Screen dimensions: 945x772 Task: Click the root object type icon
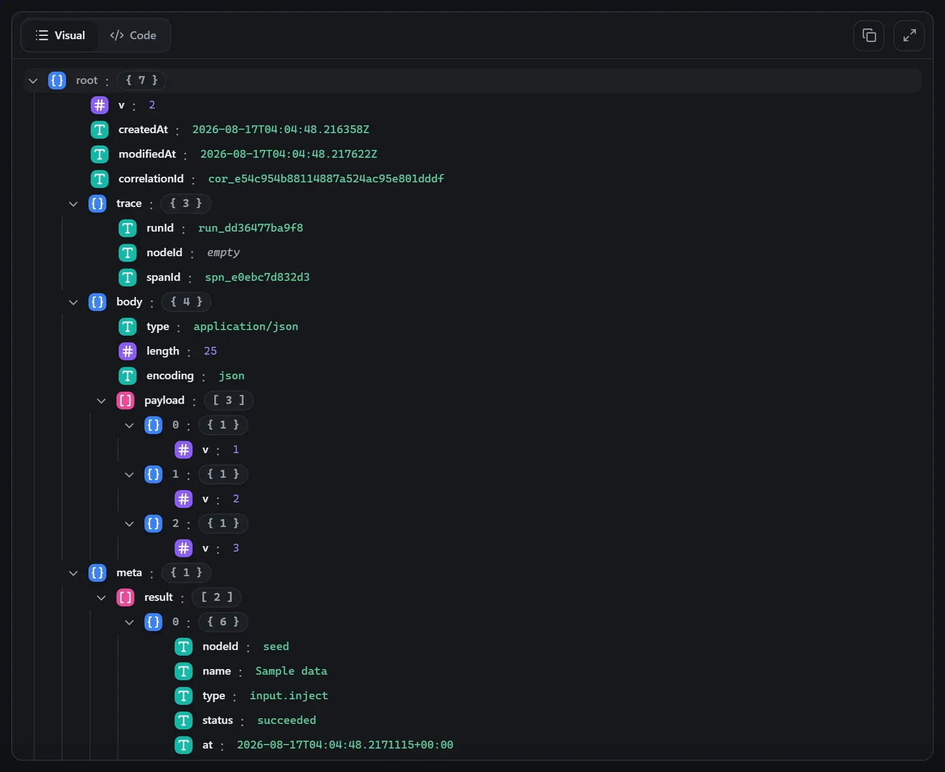57,81
